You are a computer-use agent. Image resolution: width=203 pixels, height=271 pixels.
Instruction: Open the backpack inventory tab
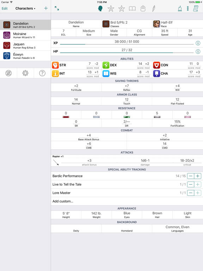(x=143, y=8)
